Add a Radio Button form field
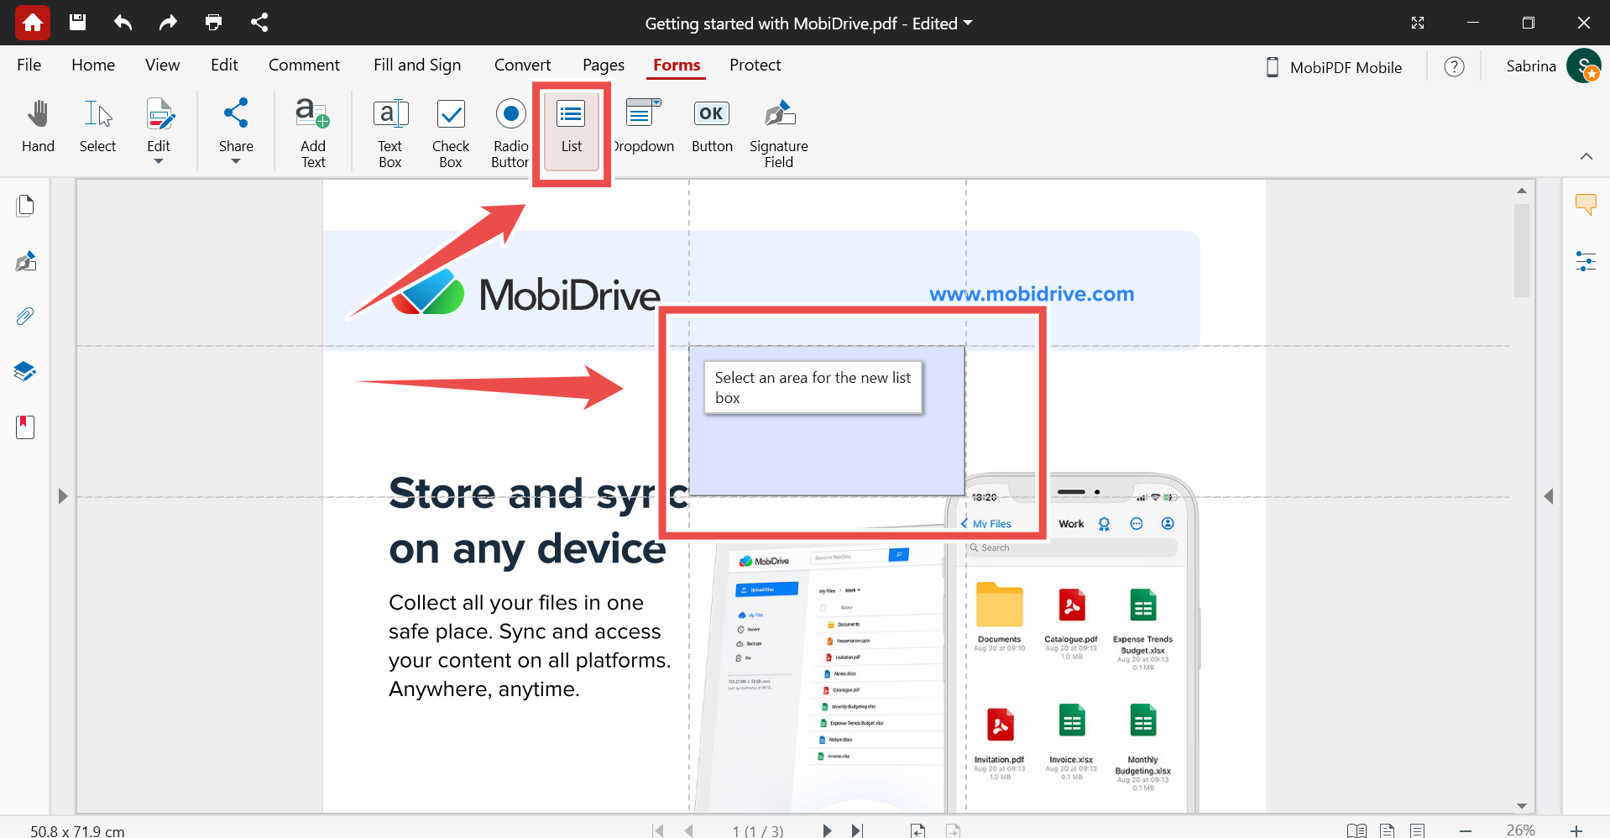The image size is (1610, 838). 510,134
